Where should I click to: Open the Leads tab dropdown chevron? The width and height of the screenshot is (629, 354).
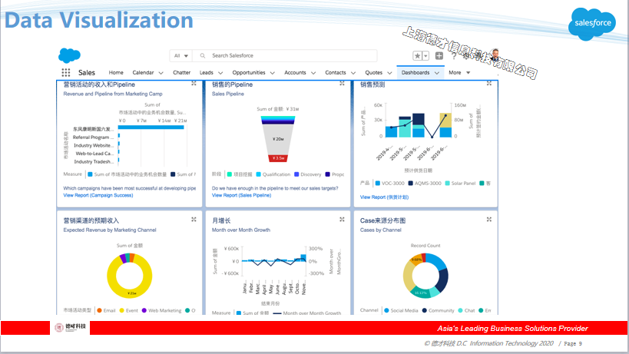click(220, 73)
